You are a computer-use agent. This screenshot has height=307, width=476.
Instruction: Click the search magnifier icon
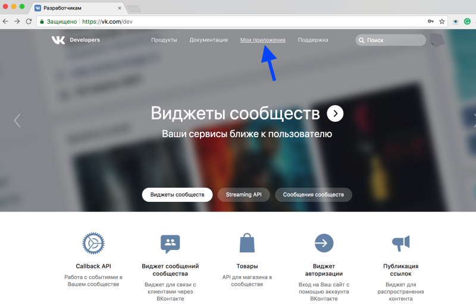click(x=361, y=40)
